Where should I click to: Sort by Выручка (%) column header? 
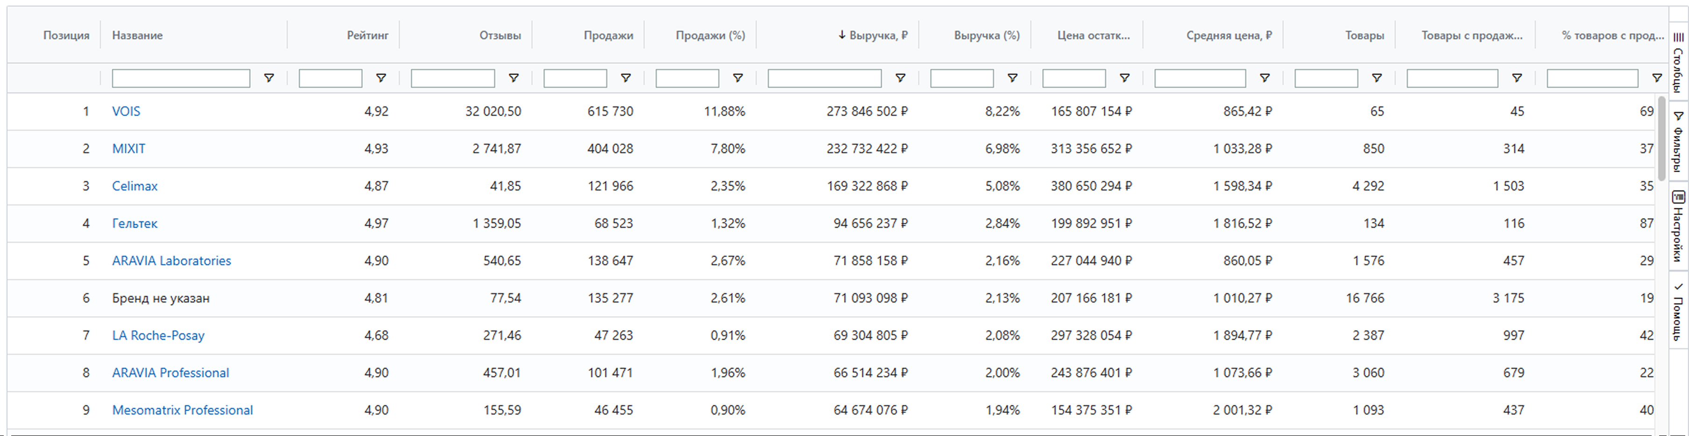click(x=987, y=35)
